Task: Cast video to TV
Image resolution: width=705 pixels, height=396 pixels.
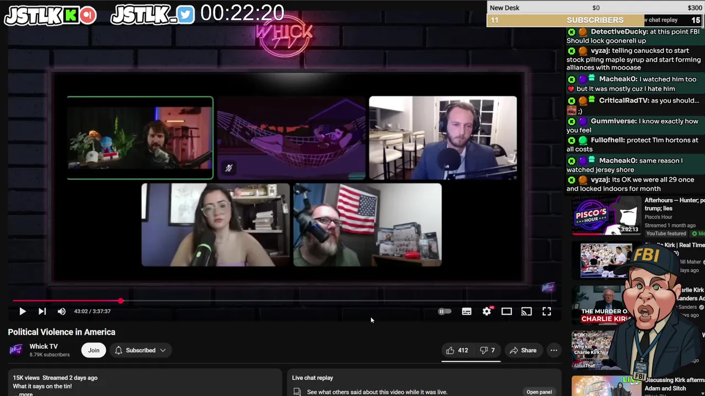Action: pyautogui.click(x=527, y=311)
